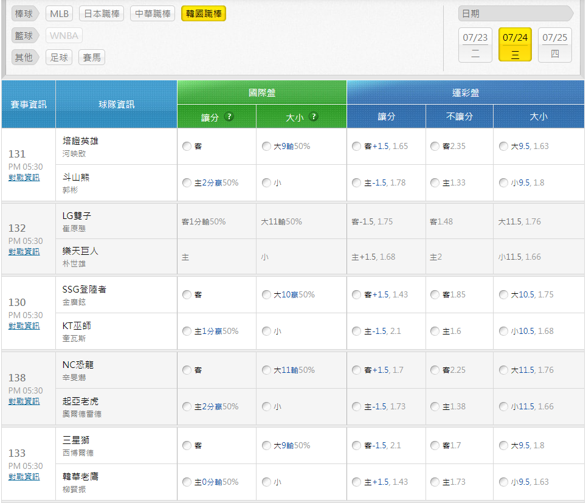586x503 pixels.
Task: Select 大9.5, 1.8 in 三星獅 row
Action: click(504, 445)
